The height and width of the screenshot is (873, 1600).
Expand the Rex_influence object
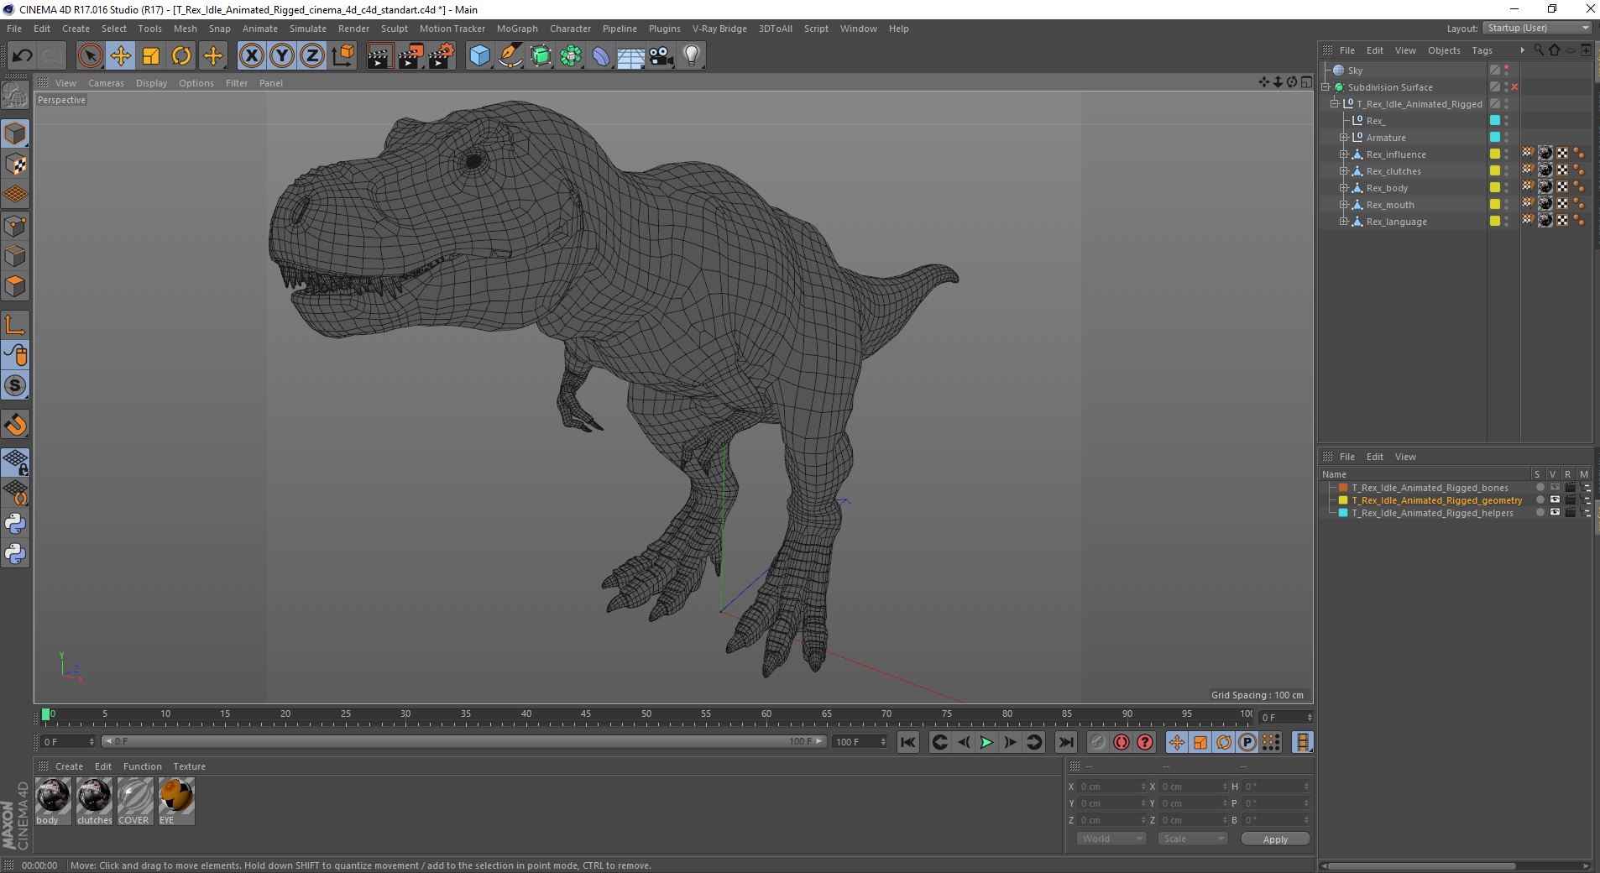coord(1343,154)
